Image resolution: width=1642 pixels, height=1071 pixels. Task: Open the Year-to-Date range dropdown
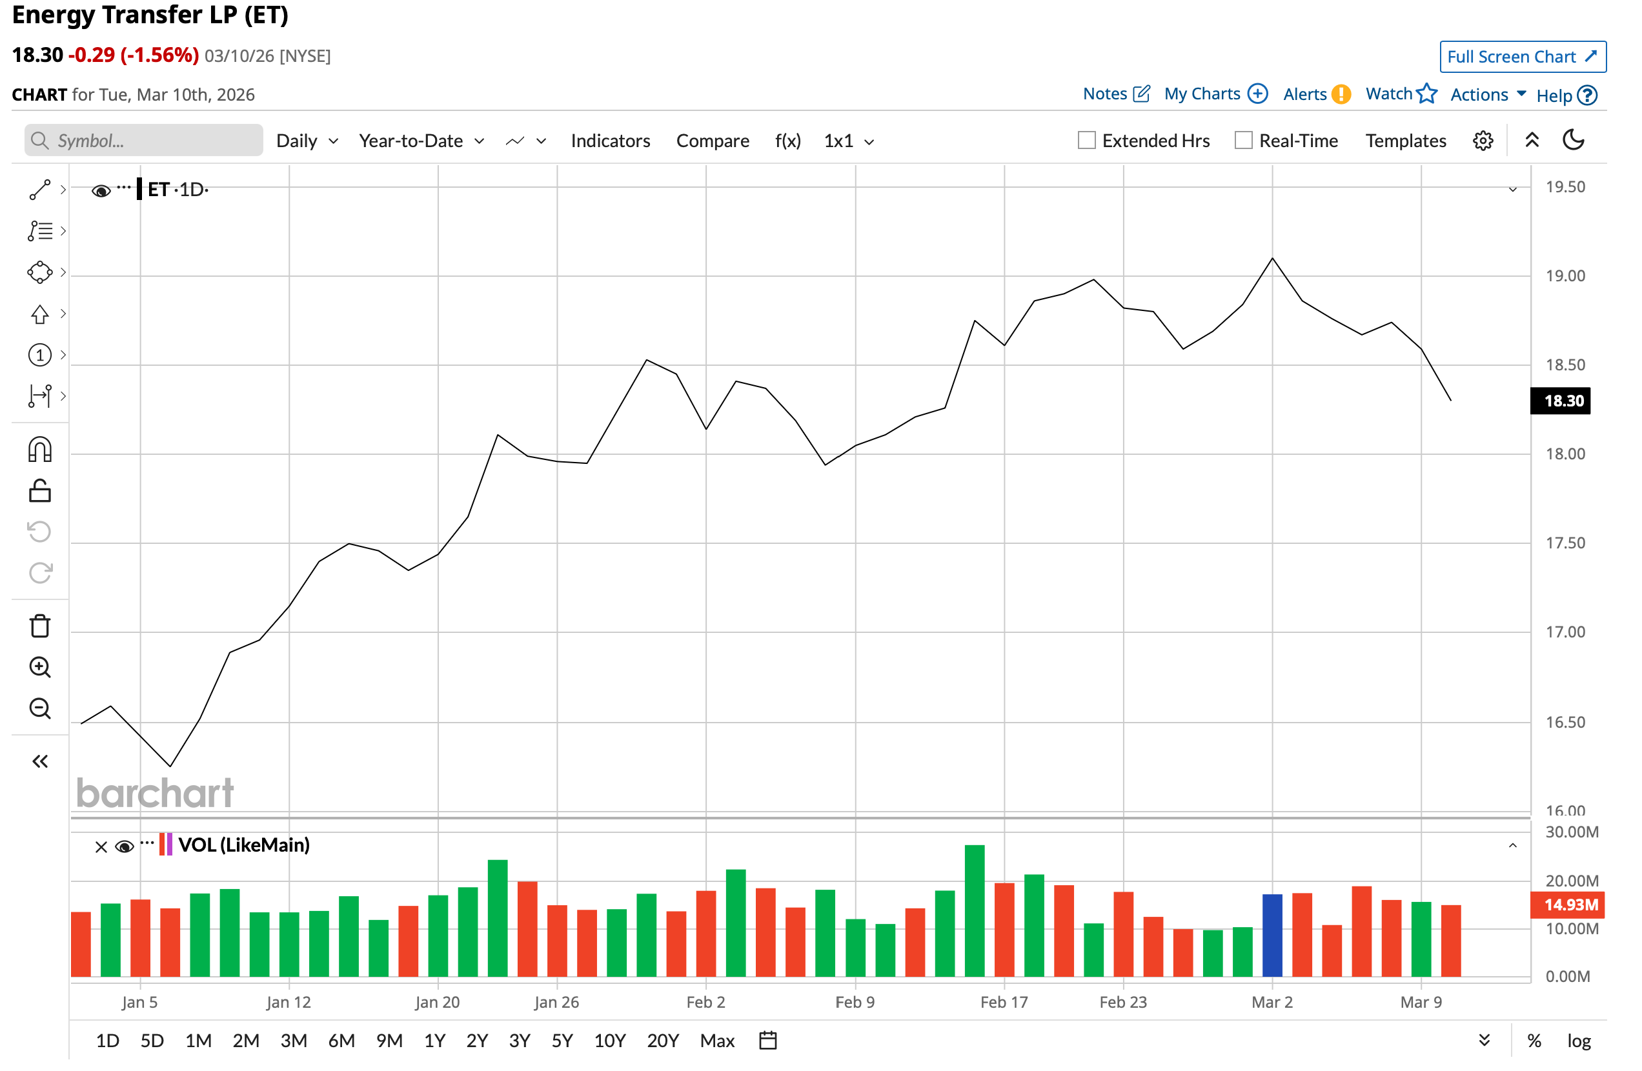(x=421, y=141)
